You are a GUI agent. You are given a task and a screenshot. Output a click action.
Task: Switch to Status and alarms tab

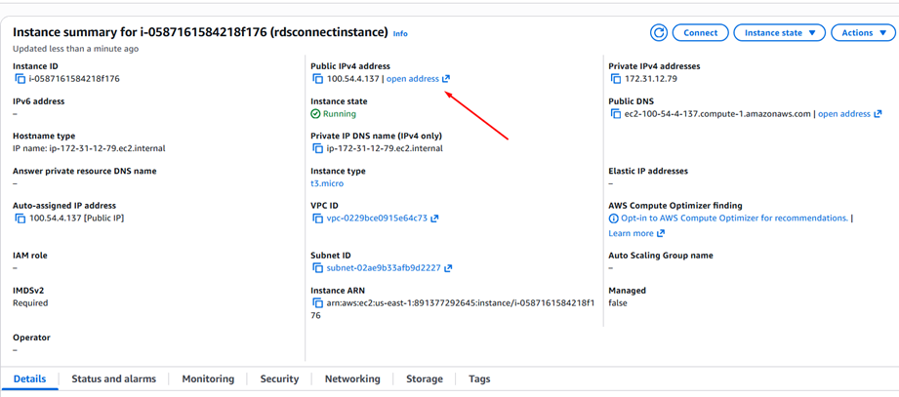(113, 378)
